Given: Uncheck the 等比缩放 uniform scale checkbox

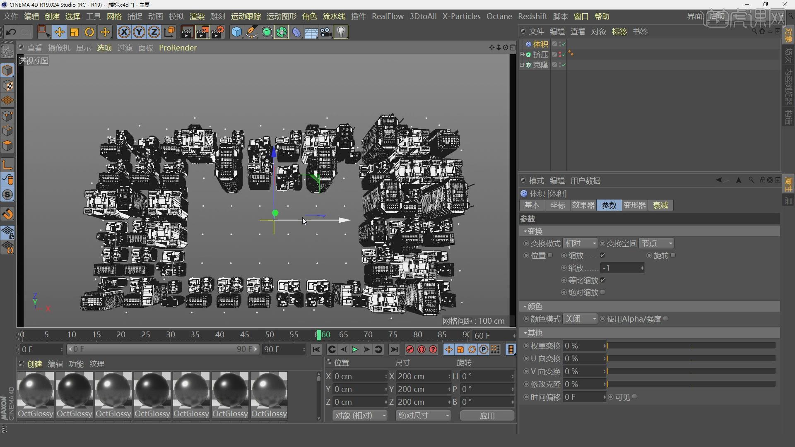Looking at the screenshot, I should (603, 280).
